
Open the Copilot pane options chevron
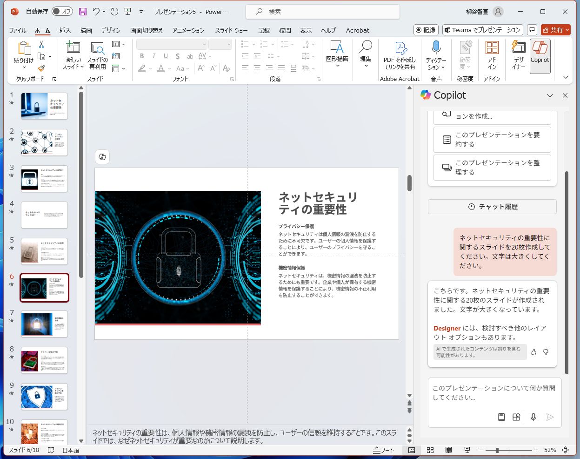tap(550, 95)
